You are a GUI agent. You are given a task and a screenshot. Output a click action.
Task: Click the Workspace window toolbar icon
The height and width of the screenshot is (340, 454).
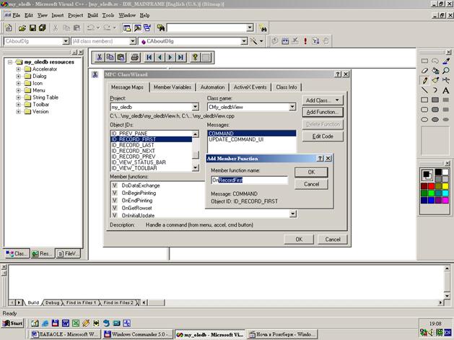pos(127,28)
